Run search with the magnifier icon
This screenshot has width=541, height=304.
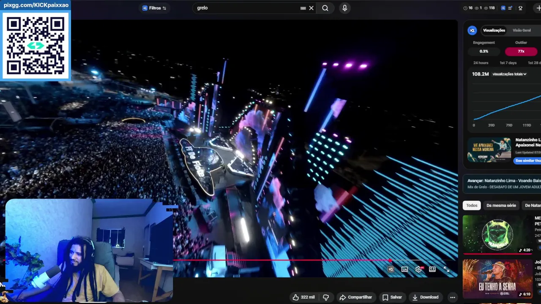pyautogui.click(x=325, y=8)
